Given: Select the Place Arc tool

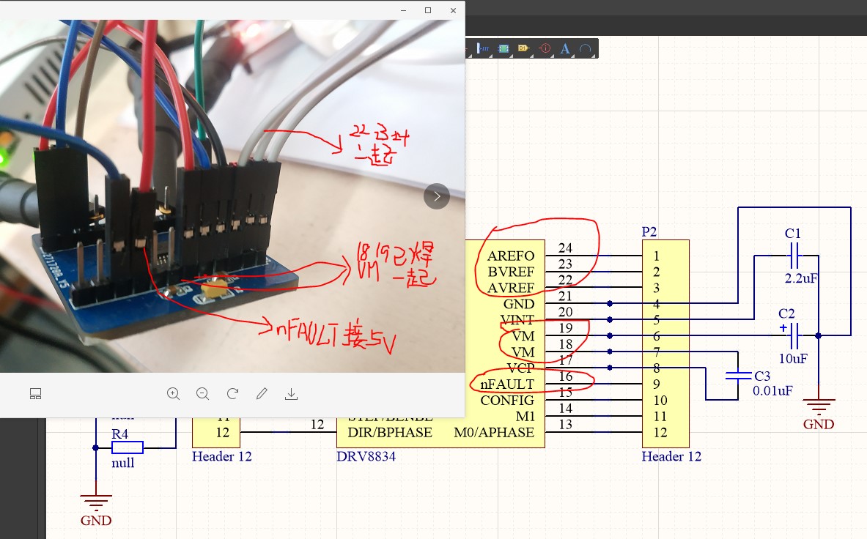Looking at the screenshot, I should [x=585, y=48].
